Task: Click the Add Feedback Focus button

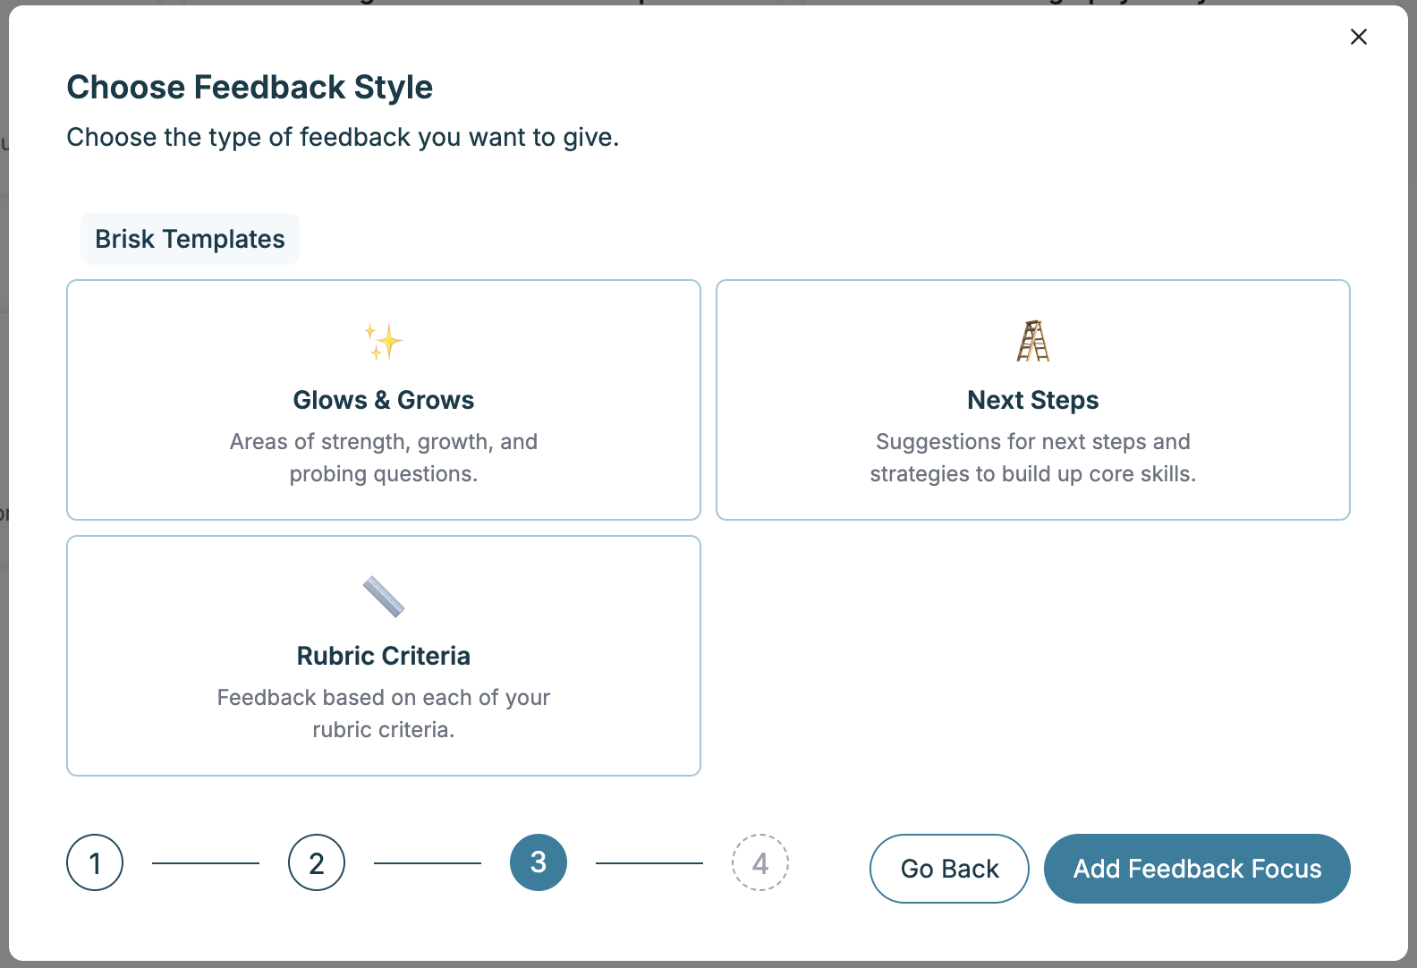Action: coord(1197,869)
